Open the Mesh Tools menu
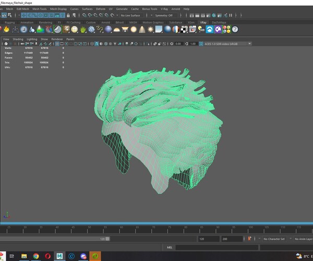 40,9
